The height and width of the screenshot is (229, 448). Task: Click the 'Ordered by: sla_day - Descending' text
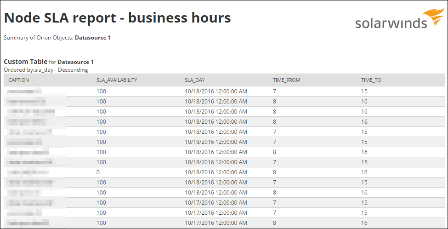click(46, 70)
